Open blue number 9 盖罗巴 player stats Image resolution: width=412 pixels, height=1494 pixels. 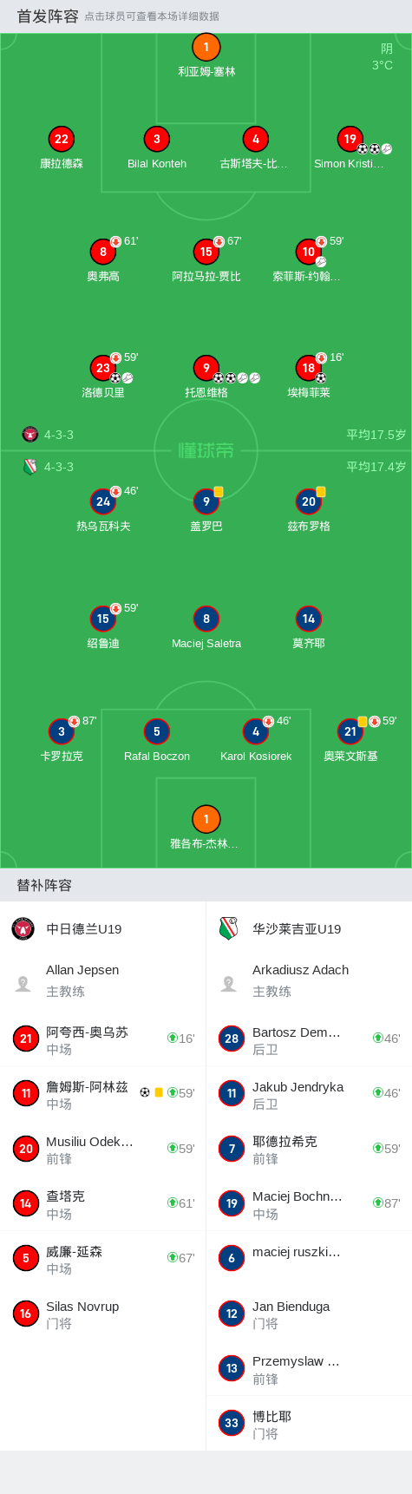click(206, 510)
